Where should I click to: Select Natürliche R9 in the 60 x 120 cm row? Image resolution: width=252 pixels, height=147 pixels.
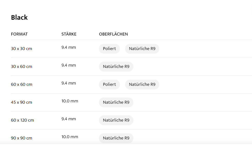click(x=116, y=120)
